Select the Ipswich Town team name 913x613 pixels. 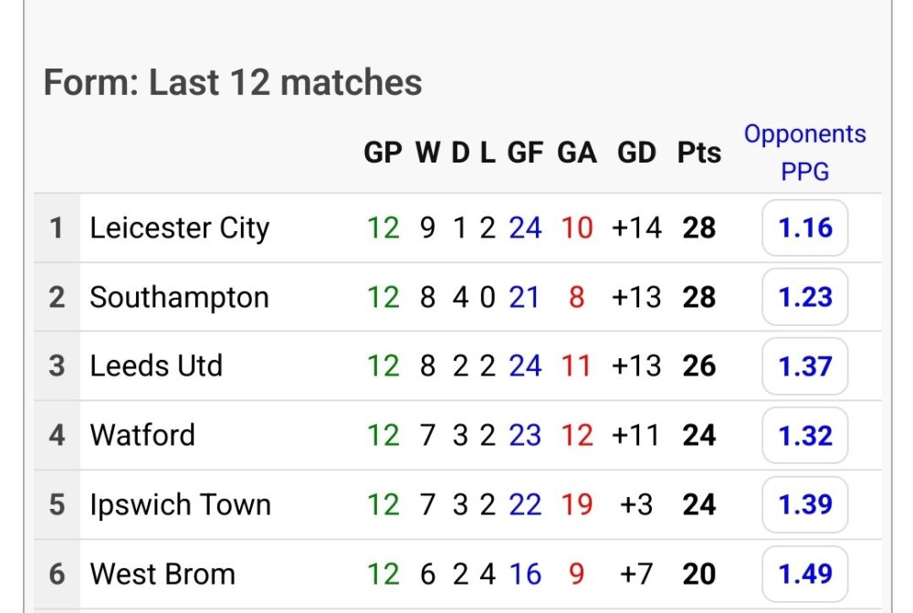[x=180, y=505]
